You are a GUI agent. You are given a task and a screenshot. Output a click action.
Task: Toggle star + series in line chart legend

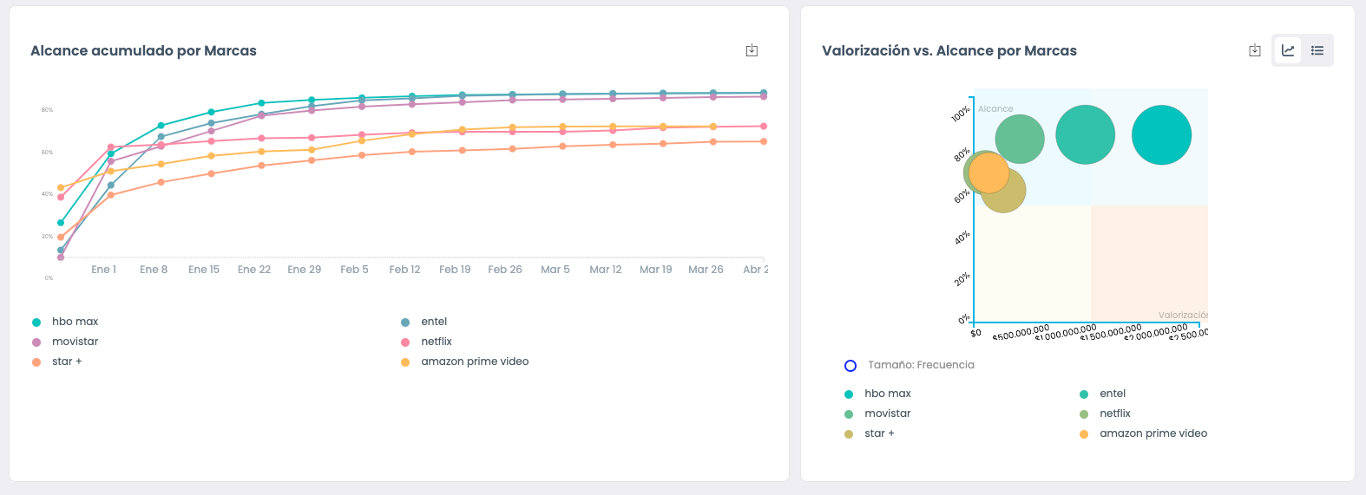pos(67,361)
